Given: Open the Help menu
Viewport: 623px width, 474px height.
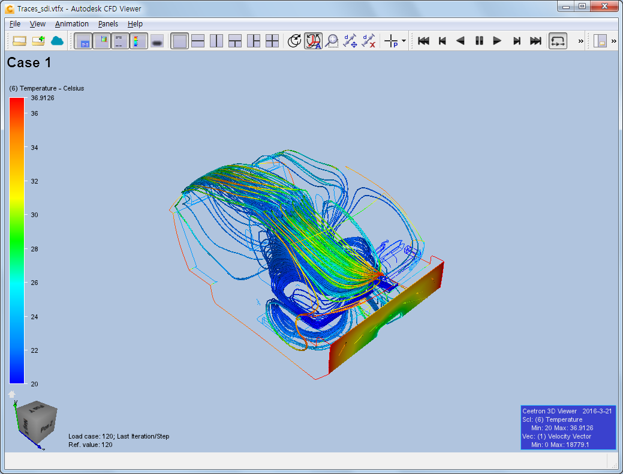Looking at the screenshot, I should (135, 24).
